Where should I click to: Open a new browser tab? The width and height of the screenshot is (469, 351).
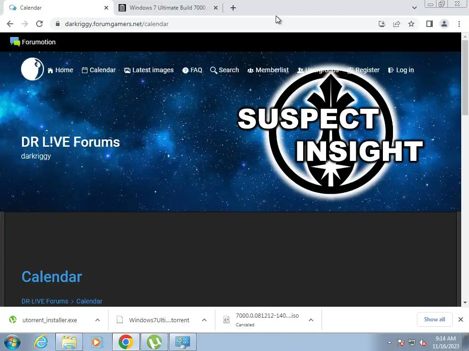233,8
